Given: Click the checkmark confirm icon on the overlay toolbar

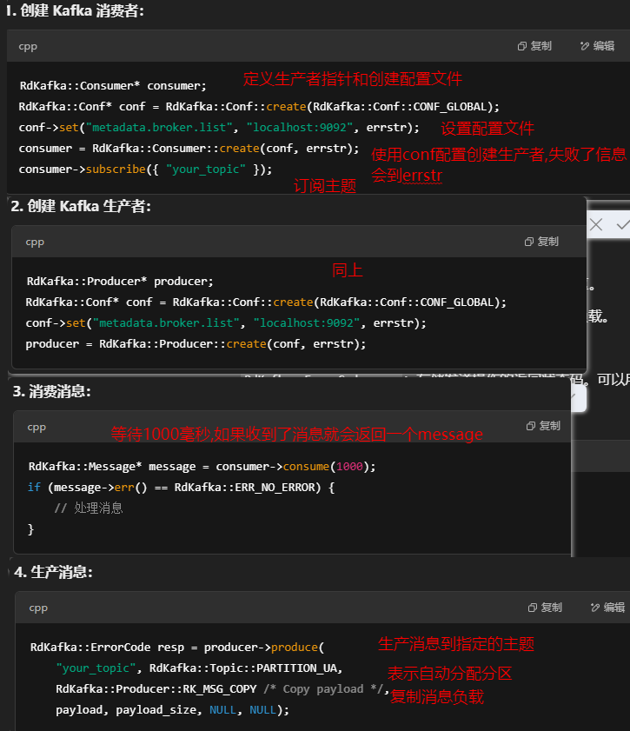Looking at the screenshot, I should coord(622,225).
